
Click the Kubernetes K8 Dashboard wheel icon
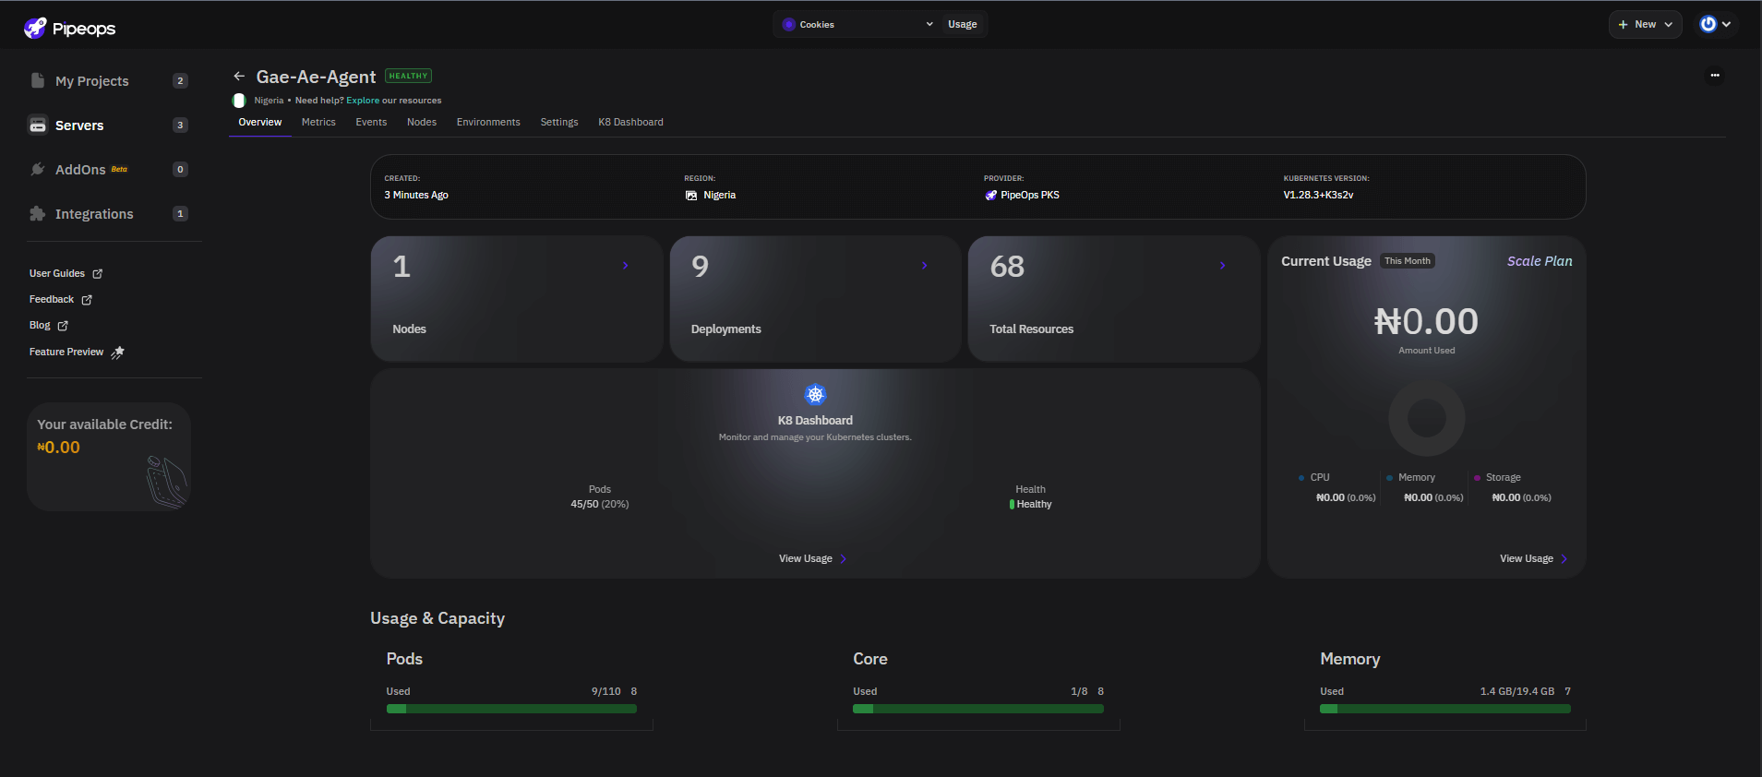coord(815,395)
